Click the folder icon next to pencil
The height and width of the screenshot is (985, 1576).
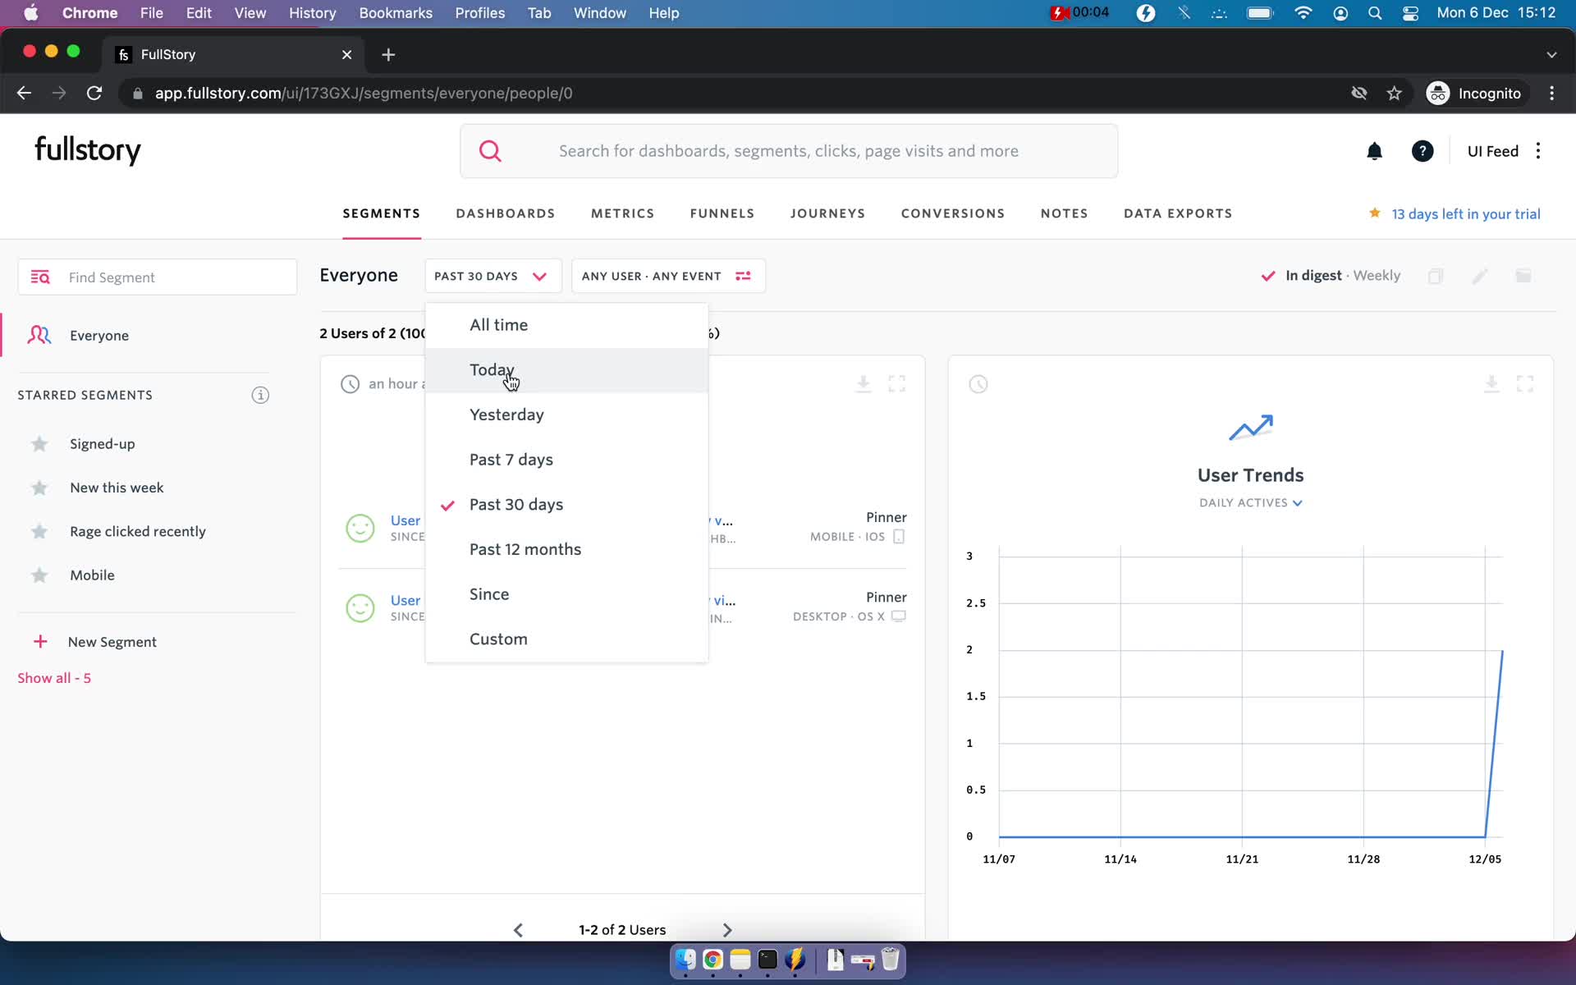[x=1523, y=276]
